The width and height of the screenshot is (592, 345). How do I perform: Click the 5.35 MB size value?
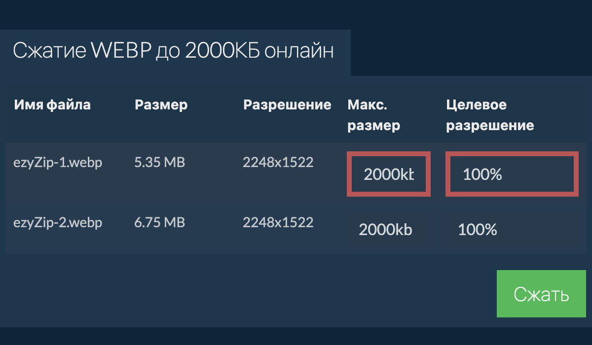[159, 163]
